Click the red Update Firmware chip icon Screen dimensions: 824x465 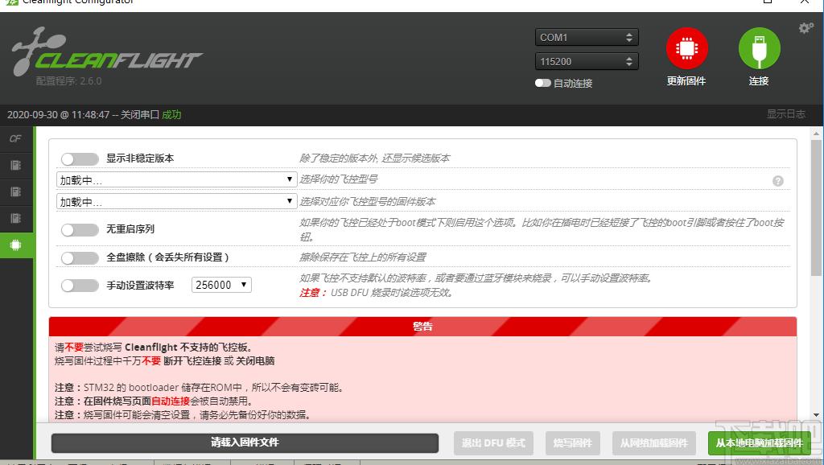point(686,48)
